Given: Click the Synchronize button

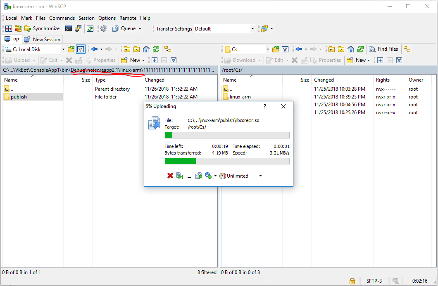Looking at the screenshot, I should (x=42, y=28).
